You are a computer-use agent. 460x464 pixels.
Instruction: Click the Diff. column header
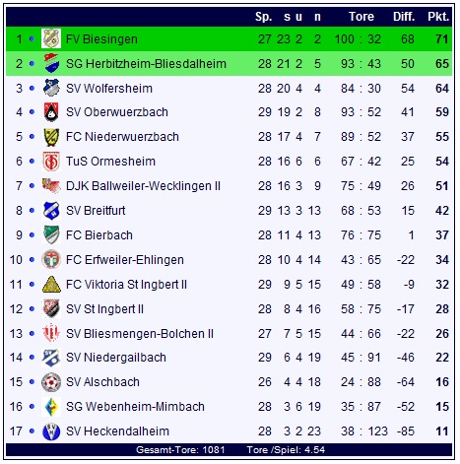click(x=404, y=17)
